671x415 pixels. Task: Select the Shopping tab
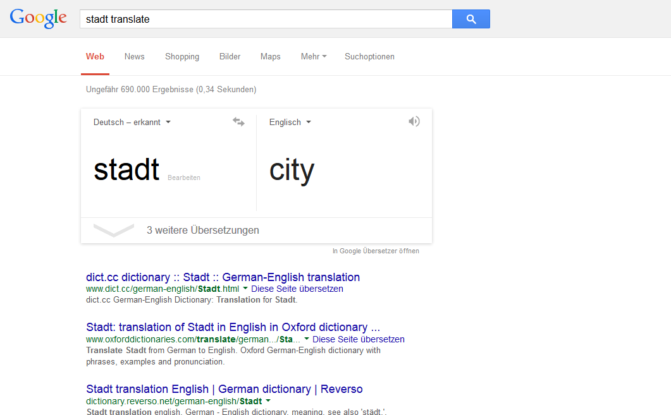point(182,56)
